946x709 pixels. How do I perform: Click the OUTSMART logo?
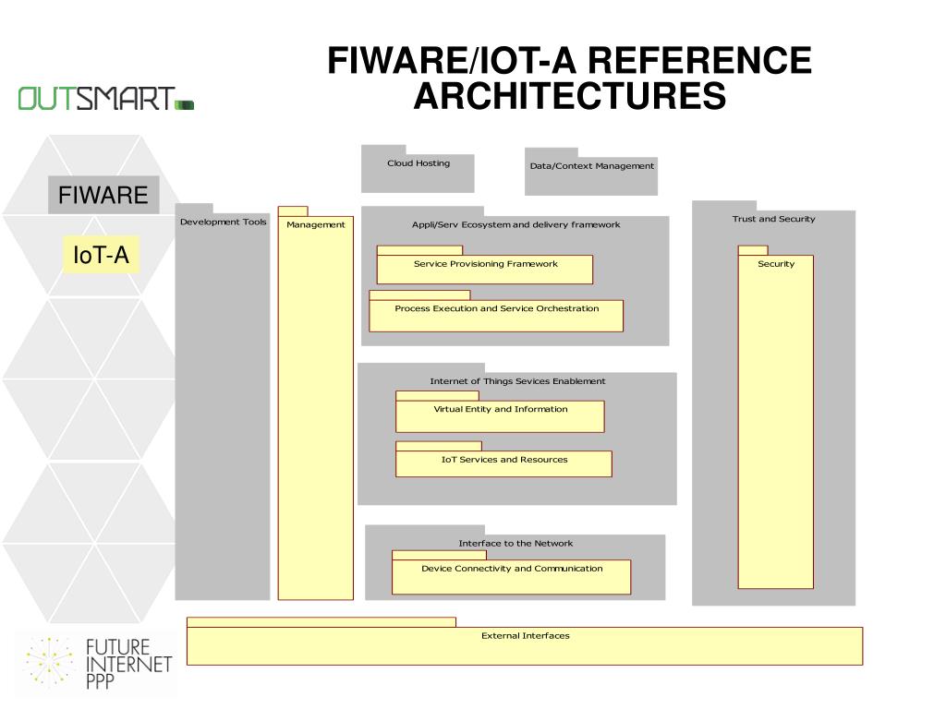tap(106, 99)
